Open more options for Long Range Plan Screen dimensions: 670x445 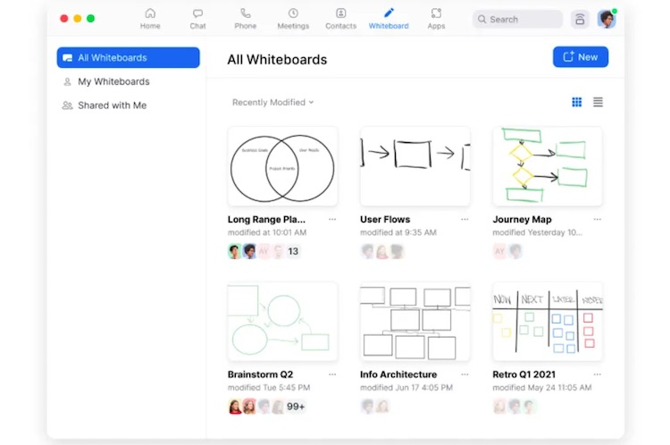[332, 220]
